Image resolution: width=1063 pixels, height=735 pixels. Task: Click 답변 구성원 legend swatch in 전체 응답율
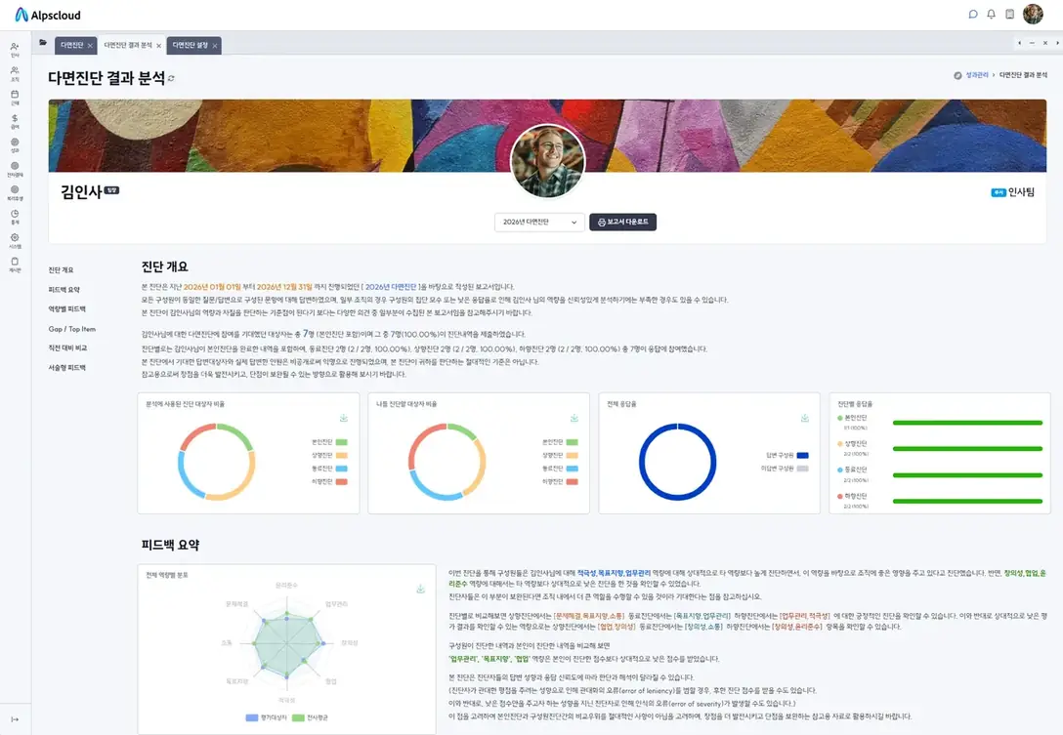click(803, 455)
